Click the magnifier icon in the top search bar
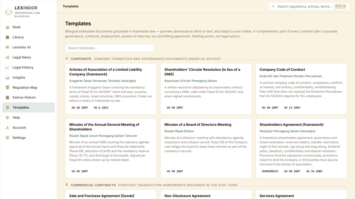This screenshot has height=199, width=355. (273, 6)
